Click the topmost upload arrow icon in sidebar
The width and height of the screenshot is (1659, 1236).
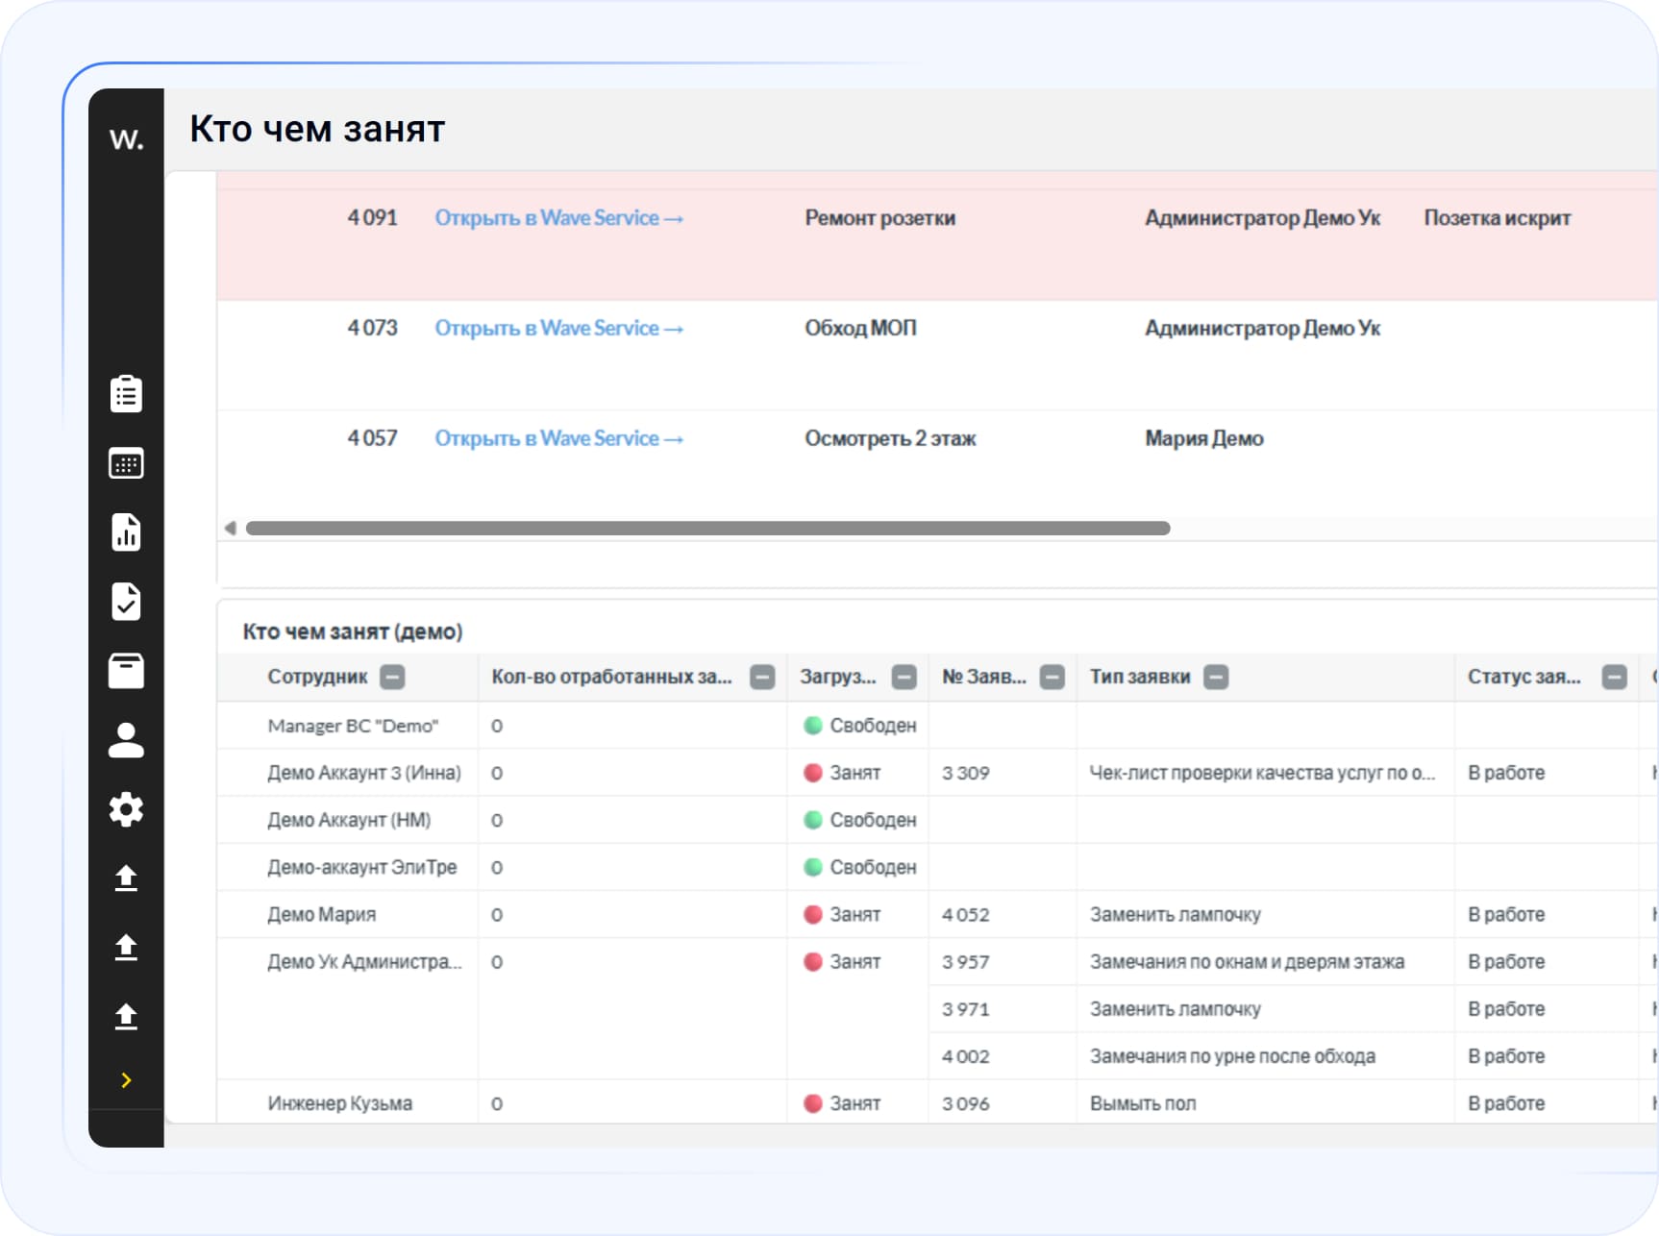pyautogui.click(x=126, y=878)
